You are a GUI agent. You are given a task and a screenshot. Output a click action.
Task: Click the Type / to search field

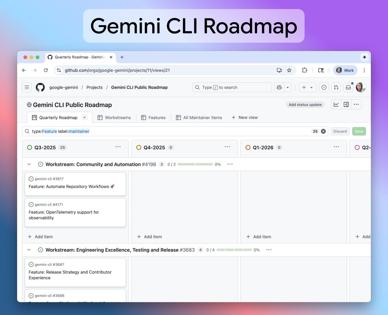coord(232,87)
